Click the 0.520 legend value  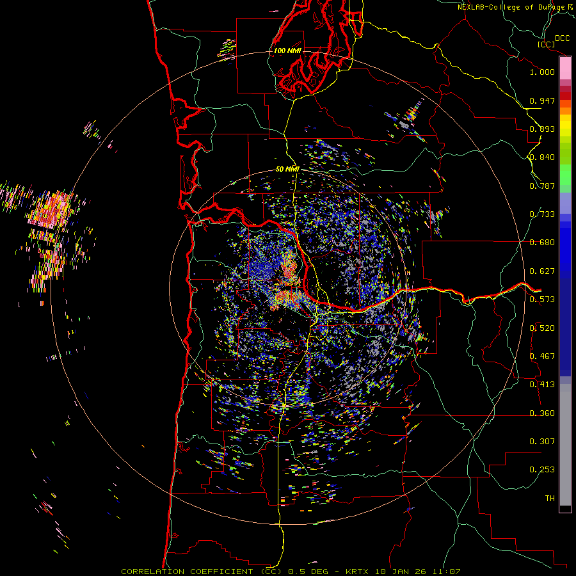pos(542,328)
